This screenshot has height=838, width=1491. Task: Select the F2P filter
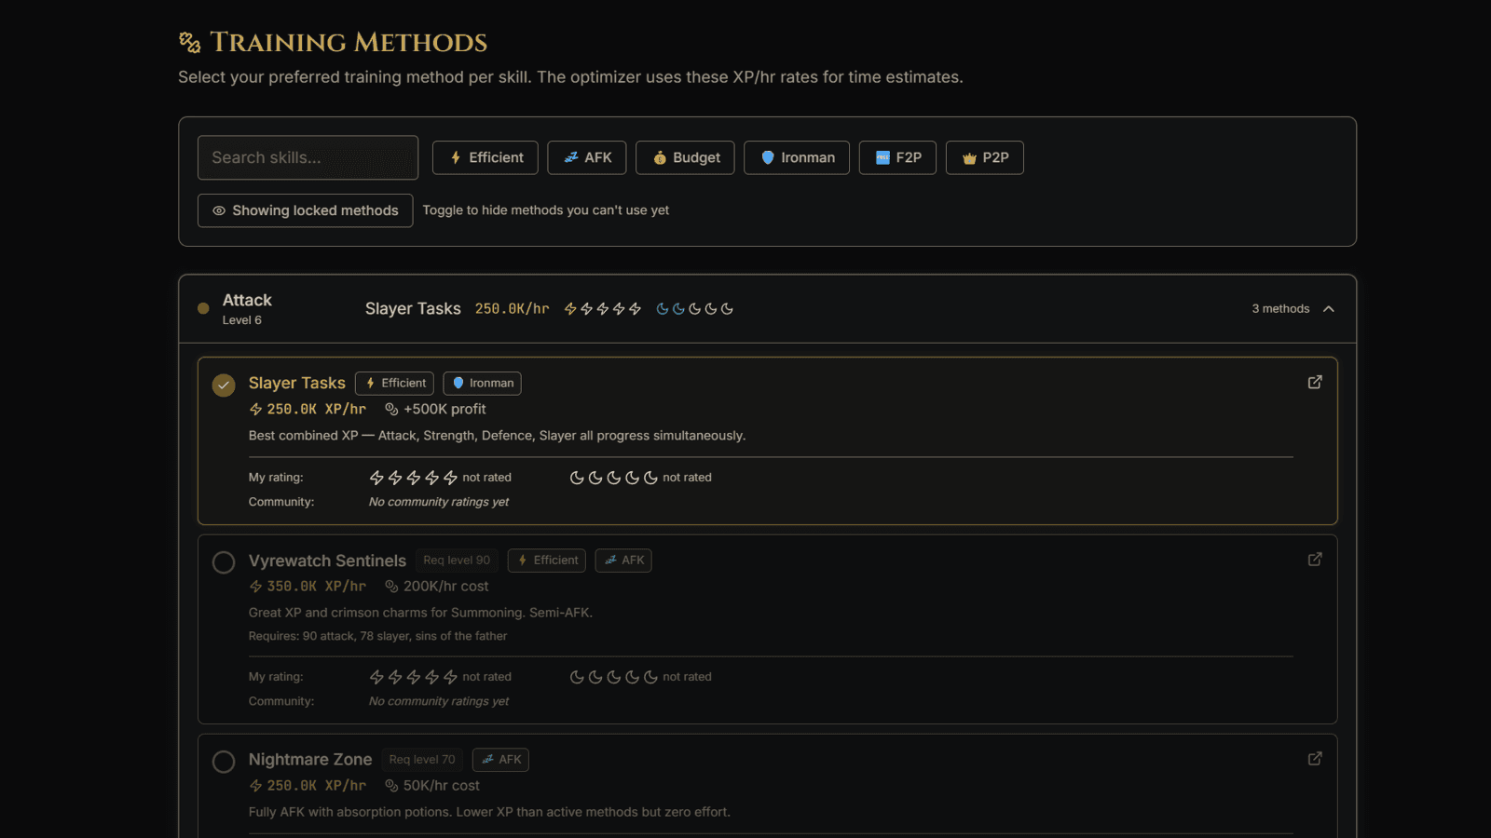897,157
